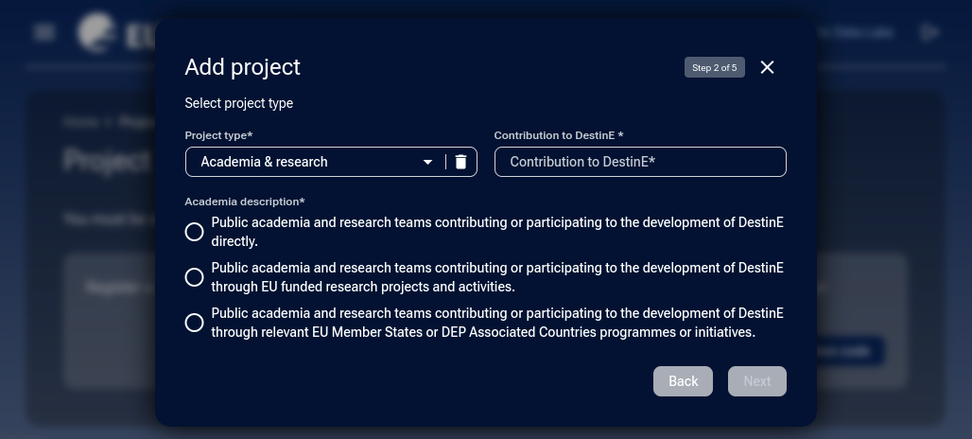This screenshot has height=439, width=972.
Task: Click the logout icon in header
Action: click(929, 33)
